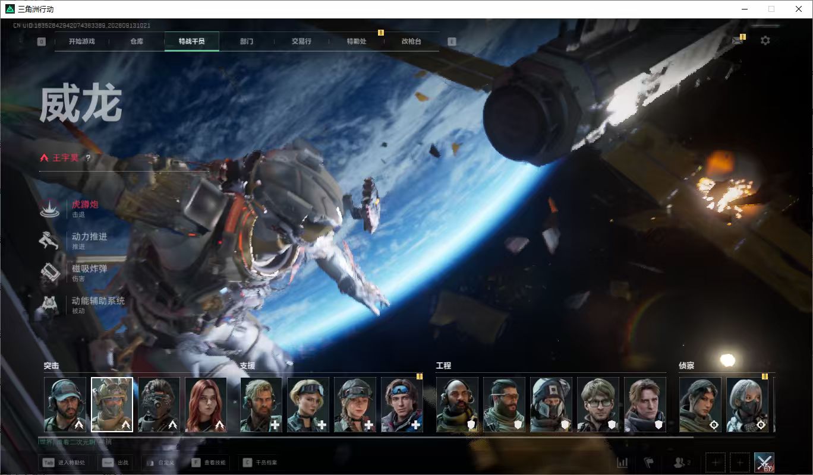Go to the 部门 tab
Image resolution: width=813 pixels, height=475 pixels.
247,42
